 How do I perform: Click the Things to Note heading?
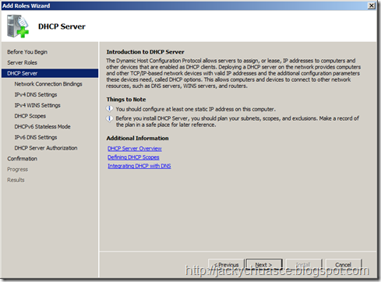[x=126, y=100]
